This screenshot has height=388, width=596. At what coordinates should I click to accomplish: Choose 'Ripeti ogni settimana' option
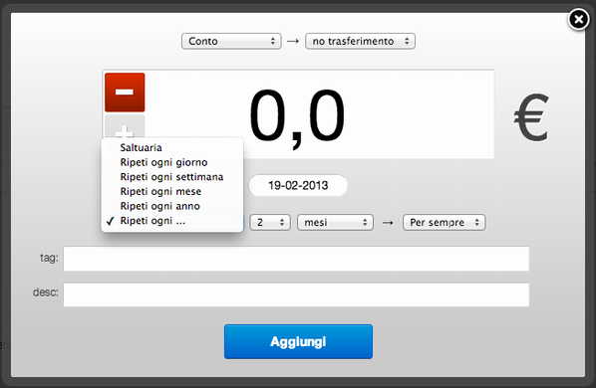coord(171,177)
